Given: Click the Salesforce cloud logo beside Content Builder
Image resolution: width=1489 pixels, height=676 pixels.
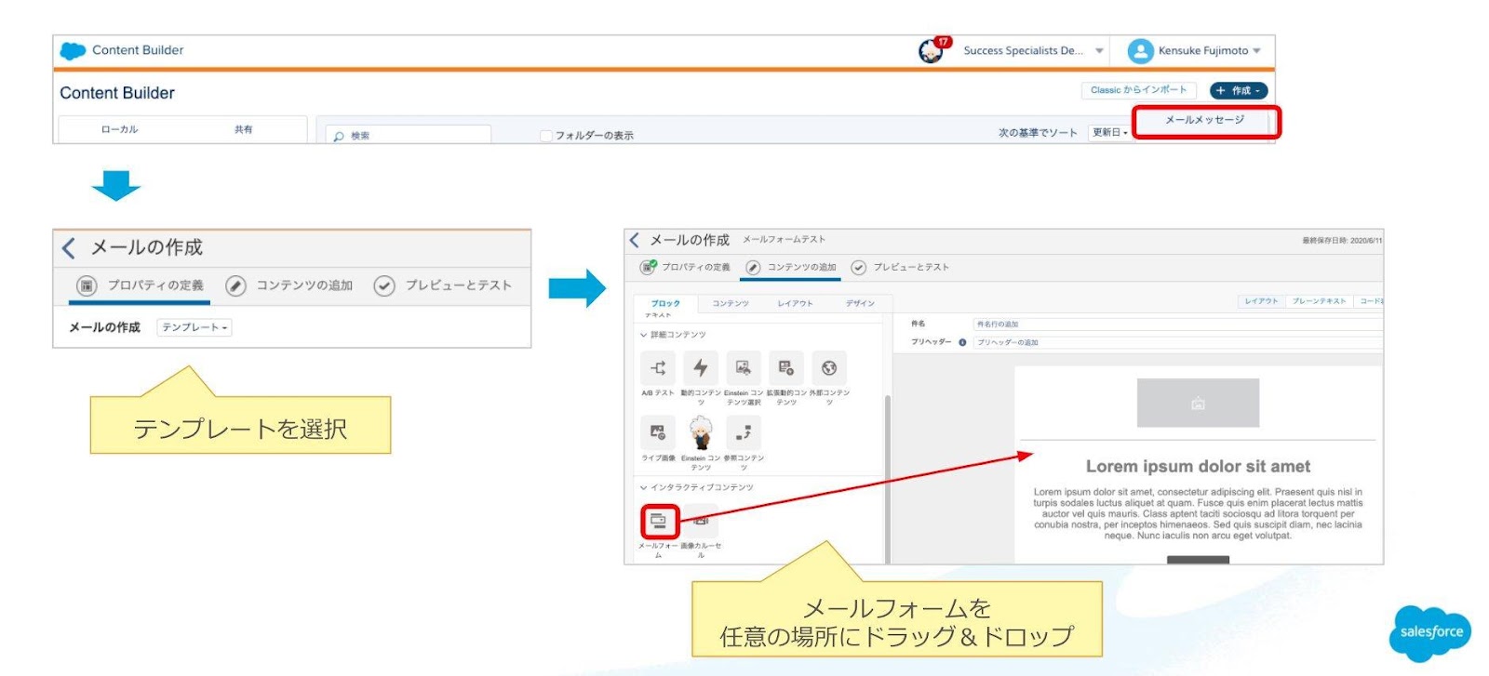Looking at the screenshot, I should tap(73, 50).
